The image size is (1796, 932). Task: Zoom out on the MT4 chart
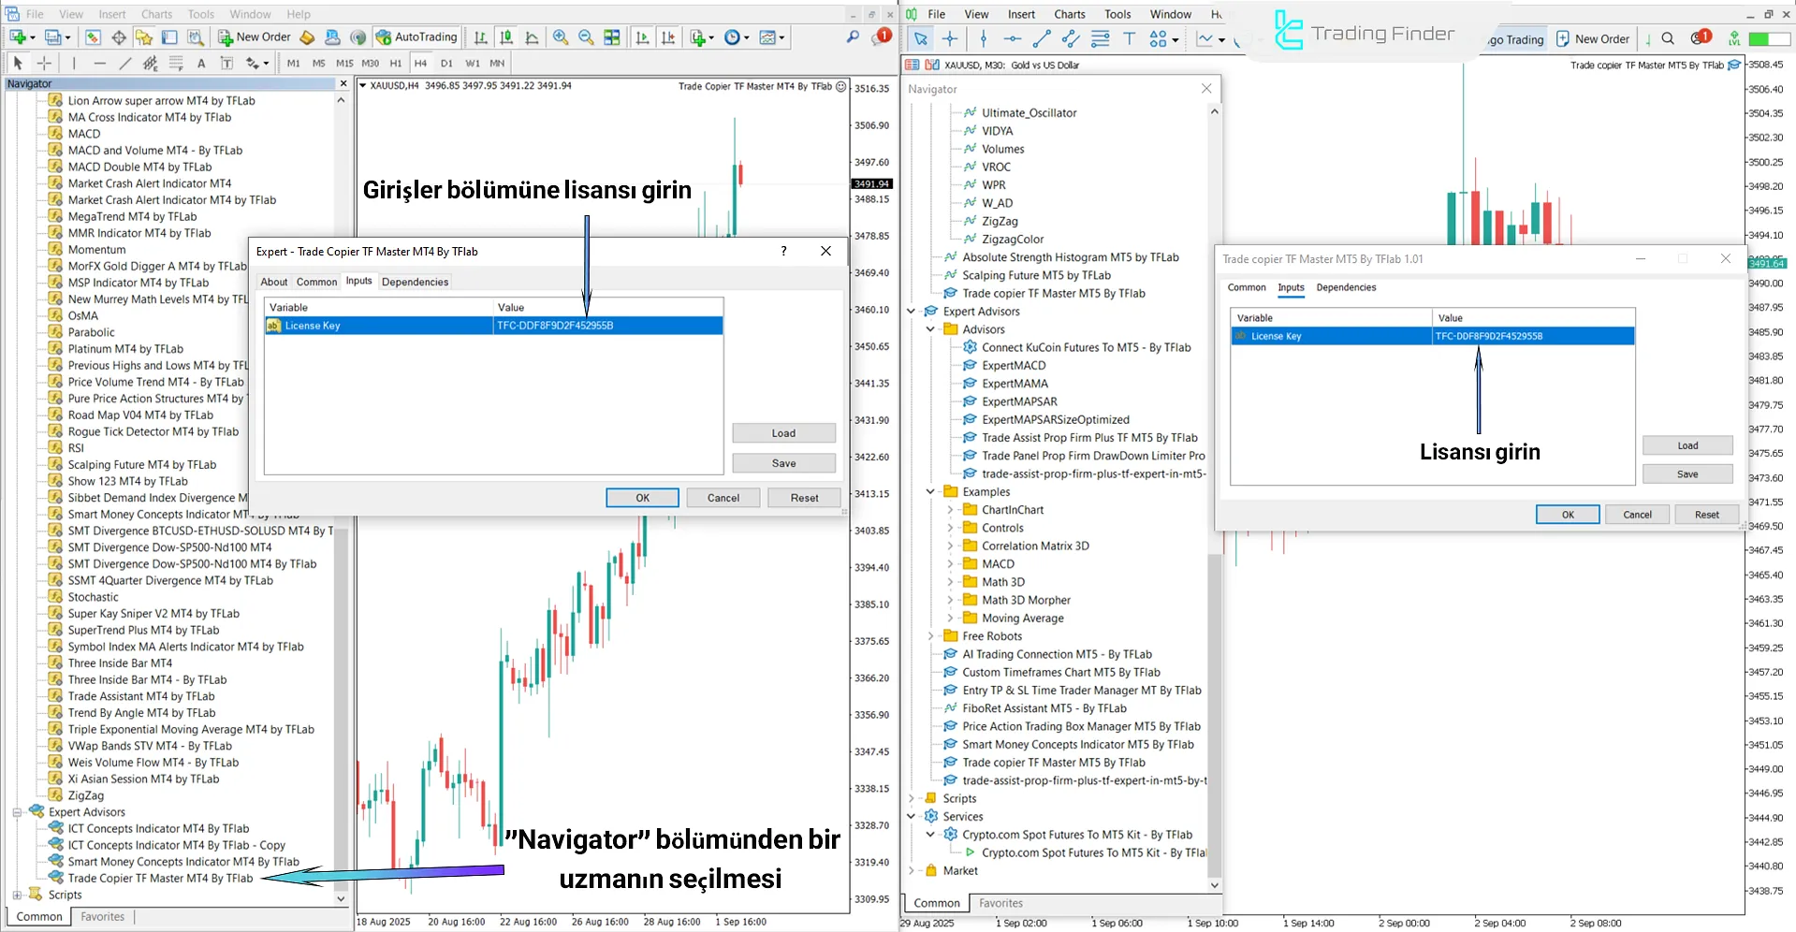point(586,37)
